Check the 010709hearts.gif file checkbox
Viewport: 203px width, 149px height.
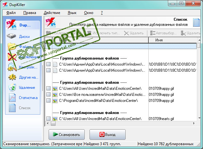coord(48,118)
